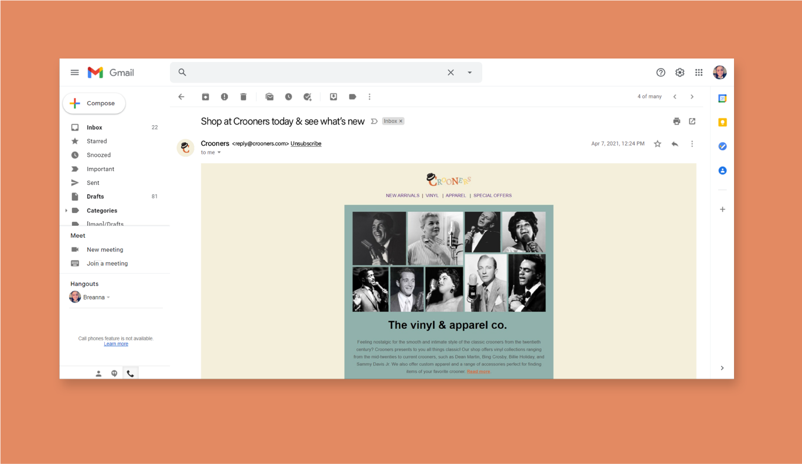
Task: Open Google Keep side panel
Action: 722,122
